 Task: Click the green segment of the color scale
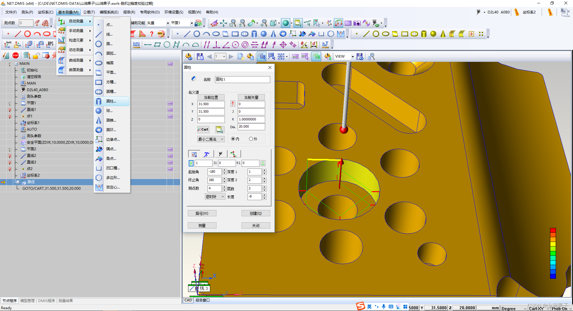point(553,253)
